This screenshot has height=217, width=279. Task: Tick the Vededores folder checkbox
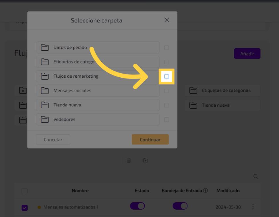(x=167, y=119)
